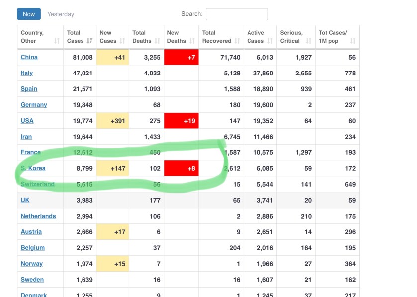Sort table by New Cases arrows
The width and height of the screenshot is (417, 297).
122,41
